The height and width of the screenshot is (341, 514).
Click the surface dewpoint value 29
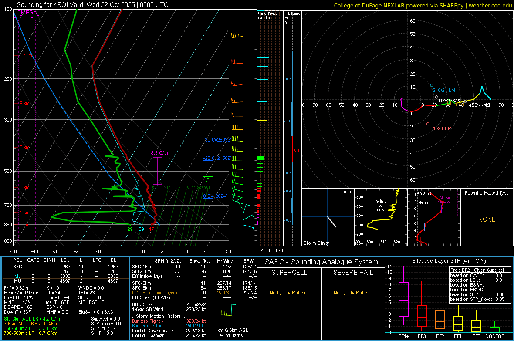130,229
